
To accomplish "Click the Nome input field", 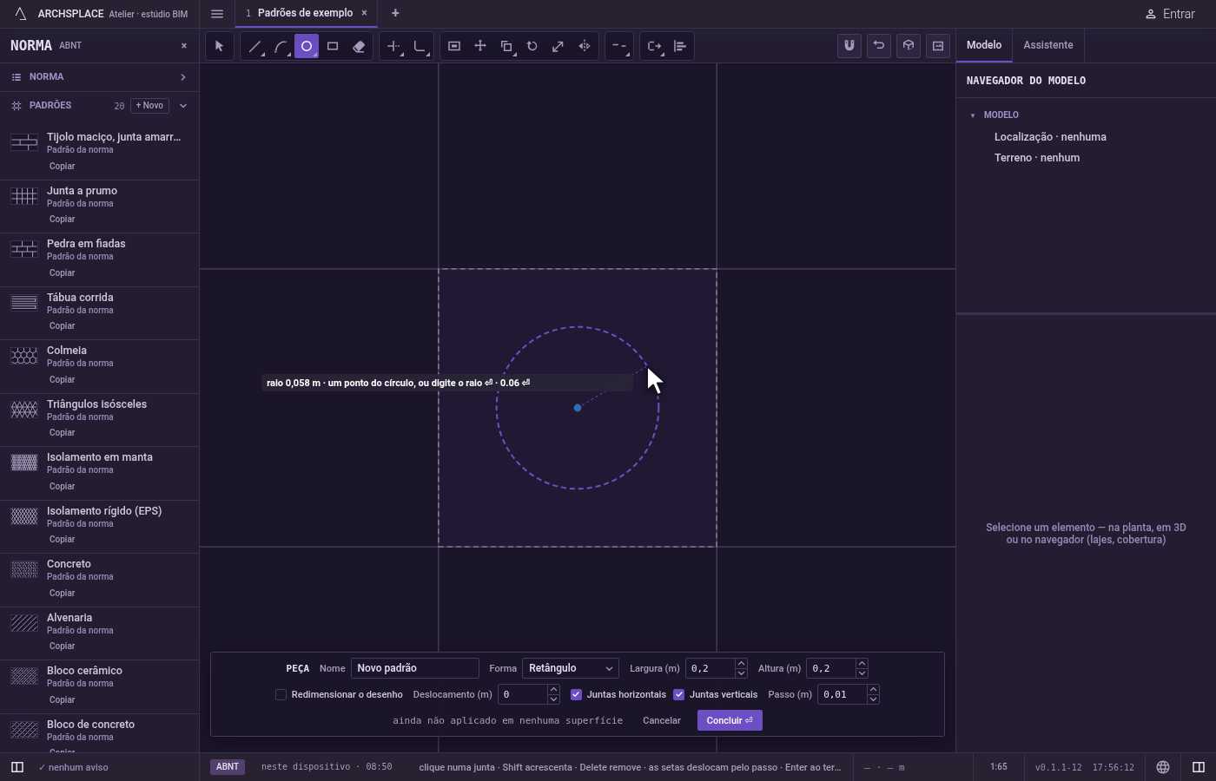I will 415,668.
